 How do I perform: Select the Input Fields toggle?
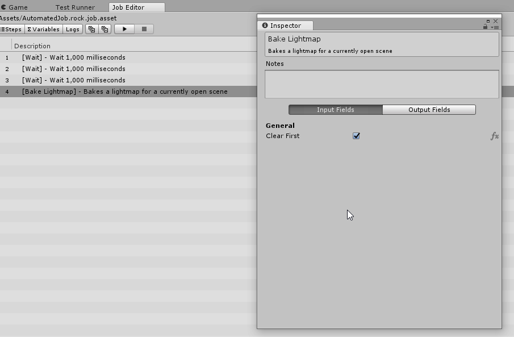point(335,110)
